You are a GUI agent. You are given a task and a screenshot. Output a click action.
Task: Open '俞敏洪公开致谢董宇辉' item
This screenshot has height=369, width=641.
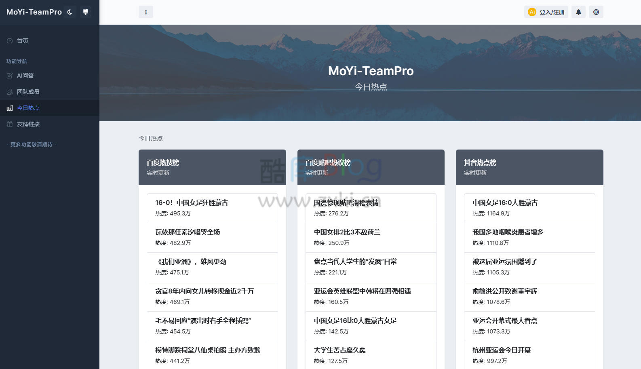pyautogui.click(x=529, y=297)
